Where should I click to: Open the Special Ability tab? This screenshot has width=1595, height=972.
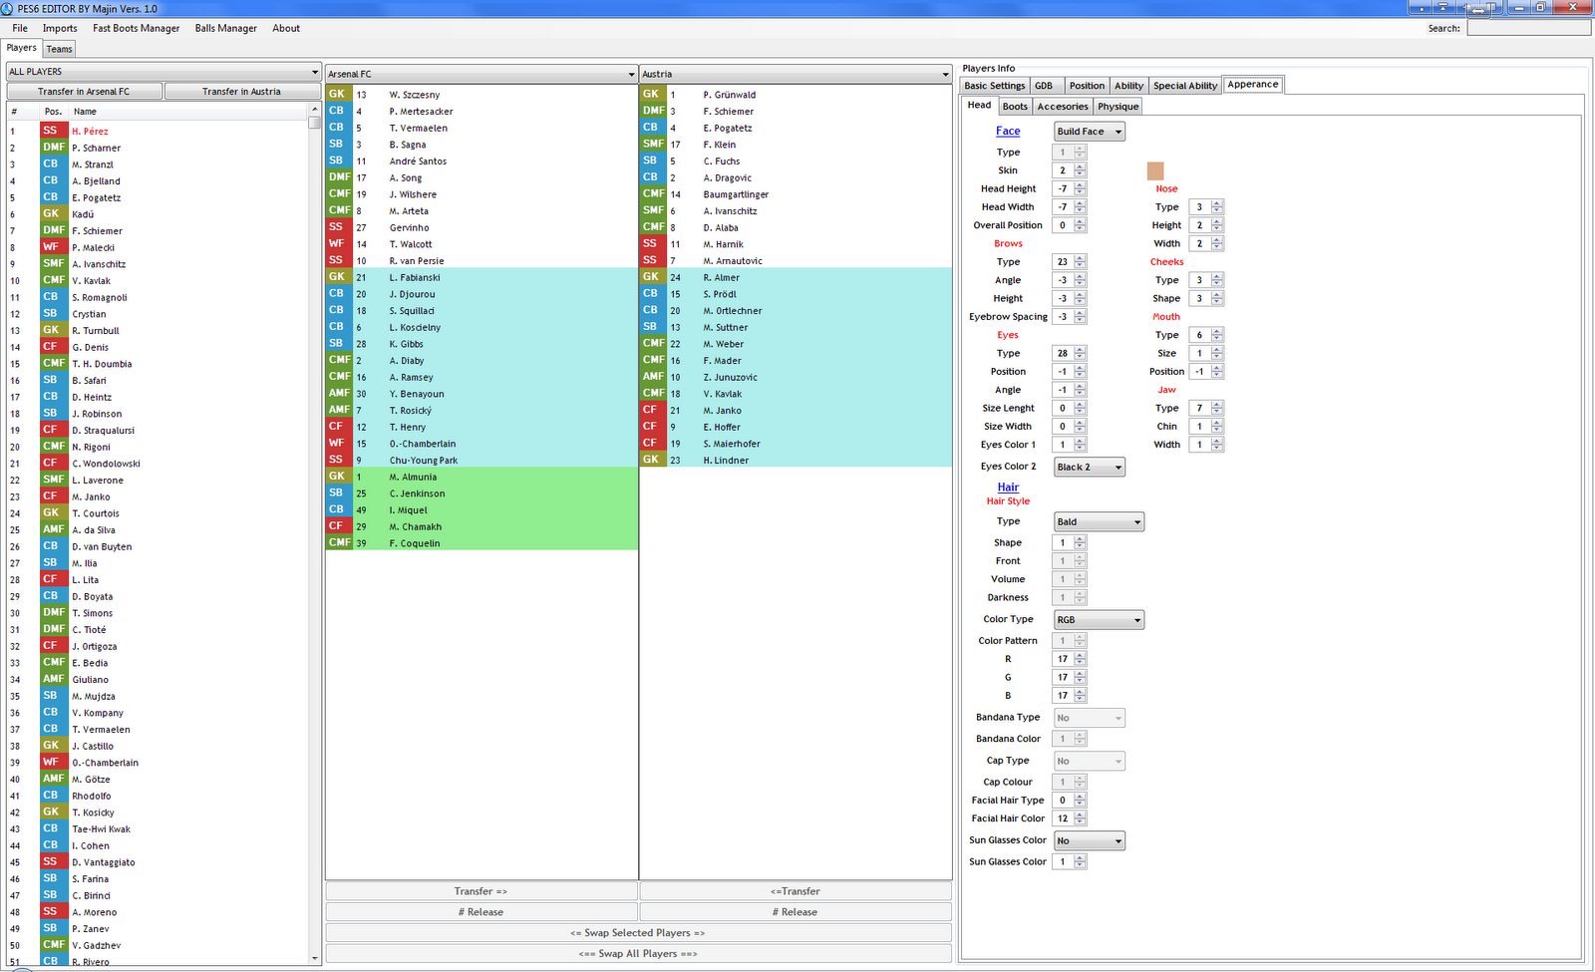coord(1184,85)
